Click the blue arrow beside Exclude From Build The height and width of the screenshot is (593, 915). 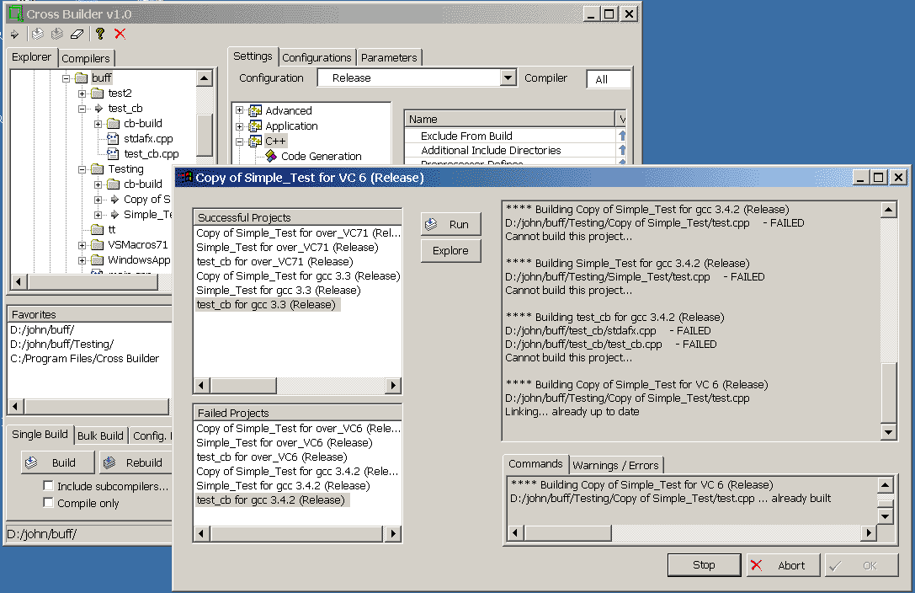click(622, 136)
